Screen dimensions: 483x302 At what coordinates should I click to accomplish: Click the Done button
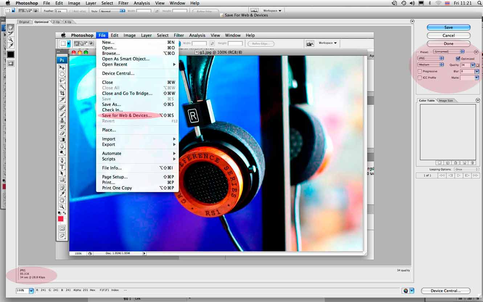point(449,44)
